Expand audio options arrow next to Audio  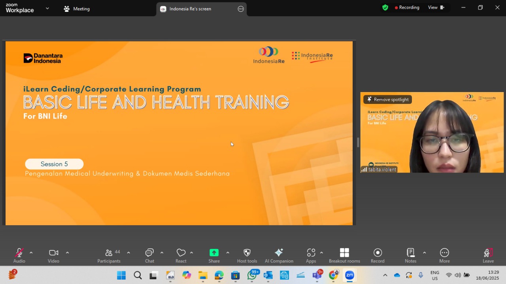click(31, 253)
